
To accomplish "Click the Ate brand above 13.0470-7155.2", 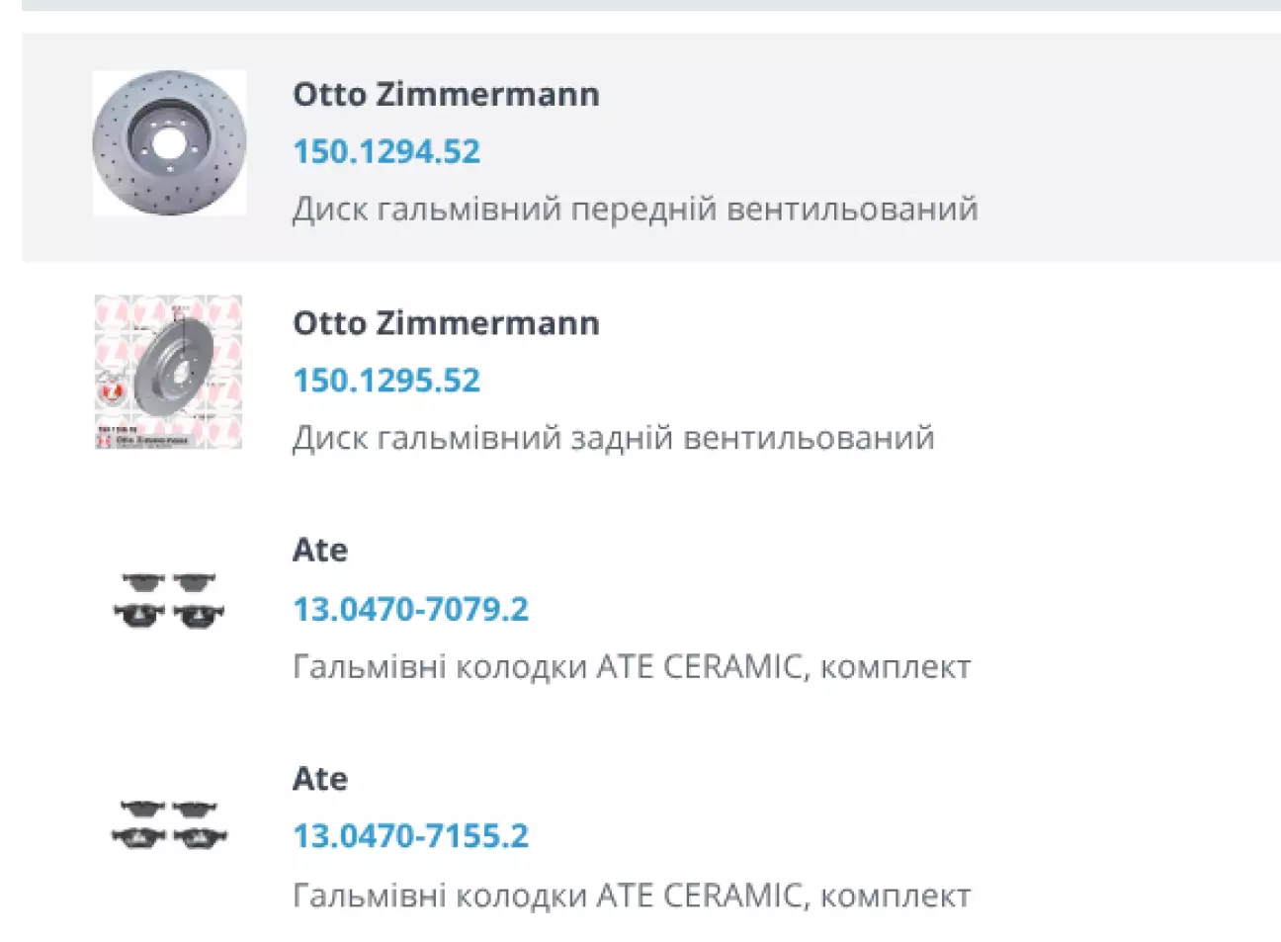I will click(320, 779).
